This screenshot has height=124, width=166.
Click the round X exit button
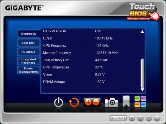tap(132, 118)
